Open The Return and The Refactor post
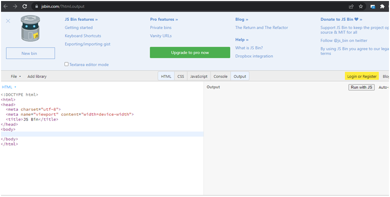390x197 pixels. [262, 28]
